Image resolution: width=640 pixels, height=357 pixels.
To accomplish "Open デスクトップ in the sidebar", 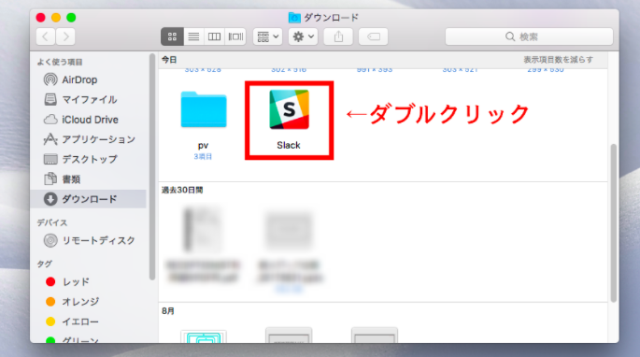I will (x=90, y=159).
